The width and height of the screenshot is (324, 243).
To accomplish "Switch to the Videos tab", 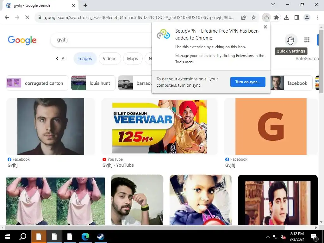I will pyautogui.click(x=109, y=59).
